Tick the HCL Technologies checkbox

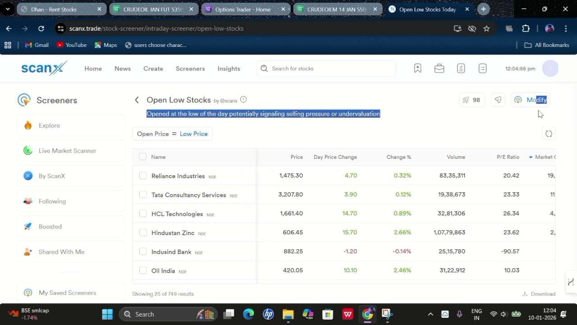[x=143, y=214]
